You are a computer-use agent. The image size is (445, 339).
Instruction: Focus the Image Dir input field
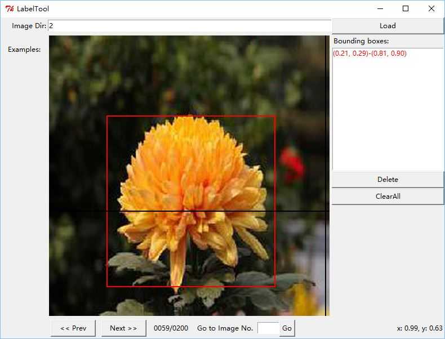[x=190, y=26]
